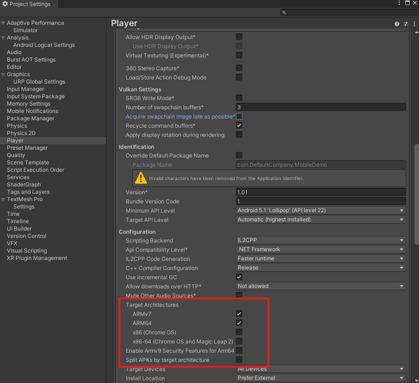Image resolution: width=419 pixels, height=383 pixels.
Task: Enable SRGB Write Mode
Action: pos(239,98)
